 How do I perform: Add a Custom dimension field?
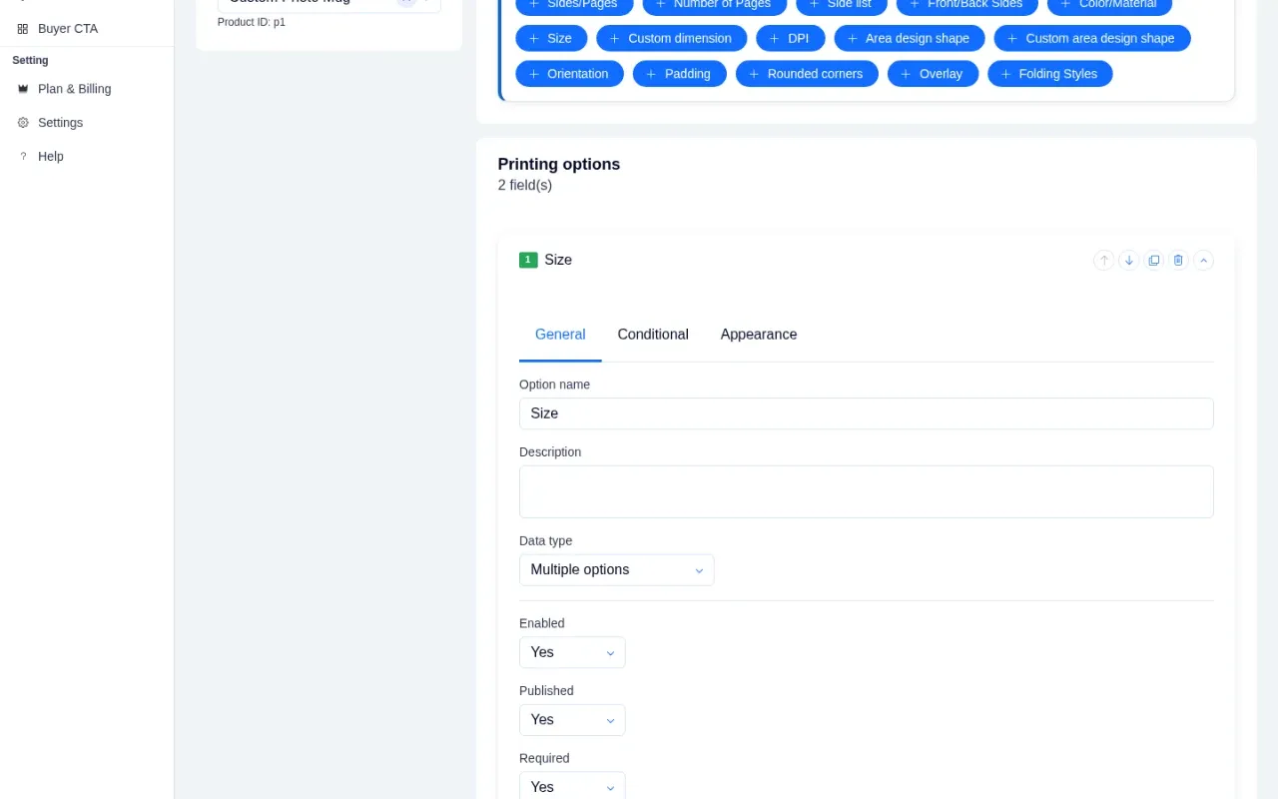[671, 39]
